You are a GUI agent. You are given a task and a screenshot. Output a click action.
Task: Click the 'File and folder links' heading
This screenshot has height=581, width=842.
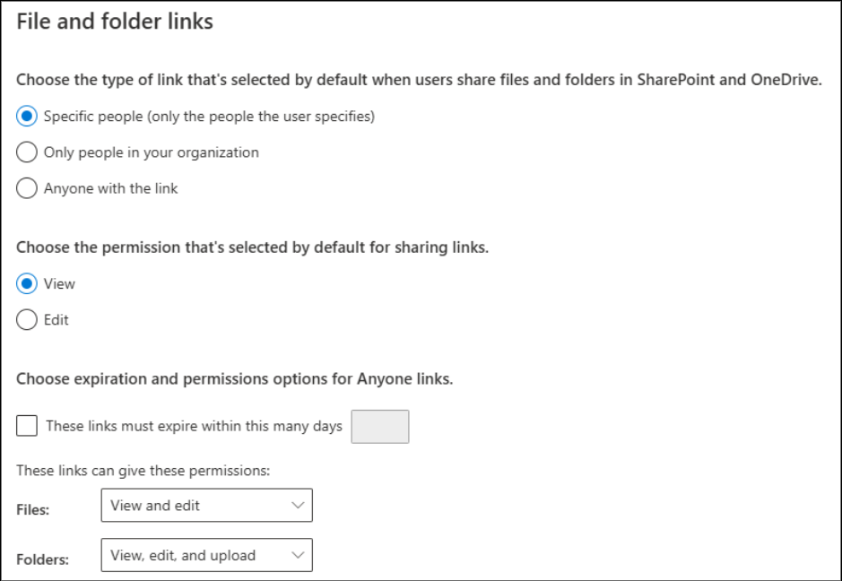click(115, 22)
